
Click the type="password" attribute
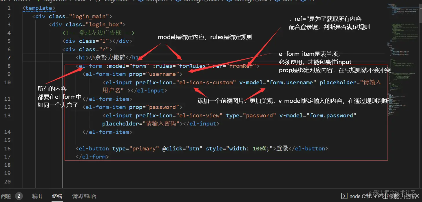pyautogui.click(x=251, y=115)
